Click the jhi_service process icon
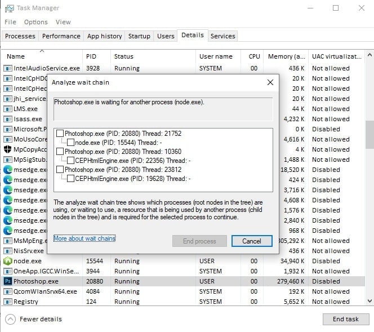Viewport: 374px width, 332px height. pos(8,99)
